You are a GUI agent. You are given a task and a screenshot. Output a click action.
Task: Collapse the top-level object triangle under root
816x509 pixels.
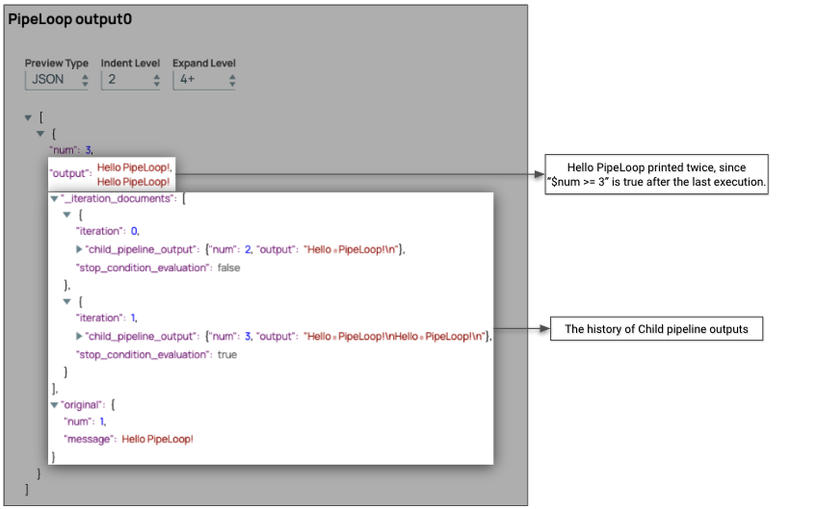40,133
